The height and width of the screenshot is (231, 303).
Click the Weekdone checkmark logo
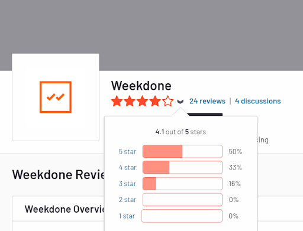click(x=56, y=97)
